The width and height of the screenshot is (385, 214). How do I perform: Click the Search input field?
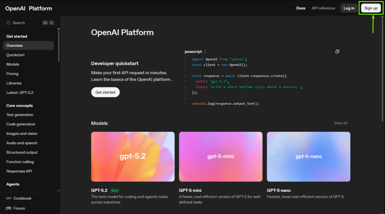pos(30,23)
